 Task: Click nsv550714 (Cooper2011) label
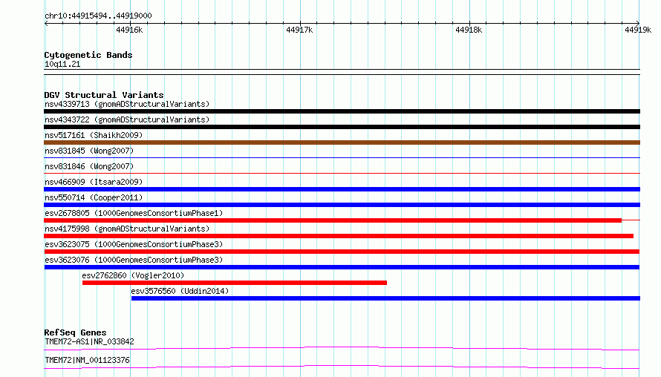94,197
